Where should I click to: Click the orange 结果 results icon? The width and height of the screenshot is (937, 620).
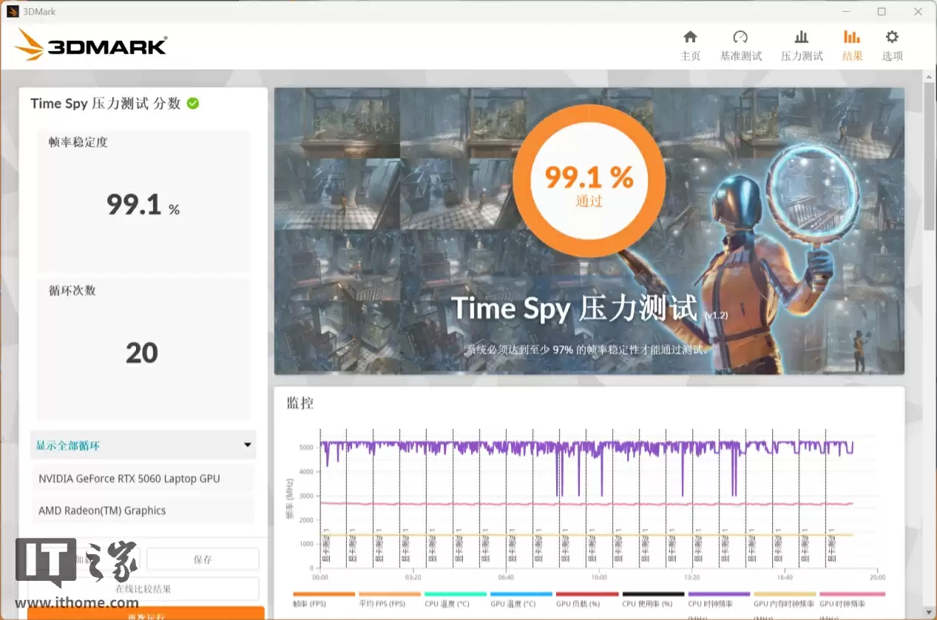[x=852, y=43]
